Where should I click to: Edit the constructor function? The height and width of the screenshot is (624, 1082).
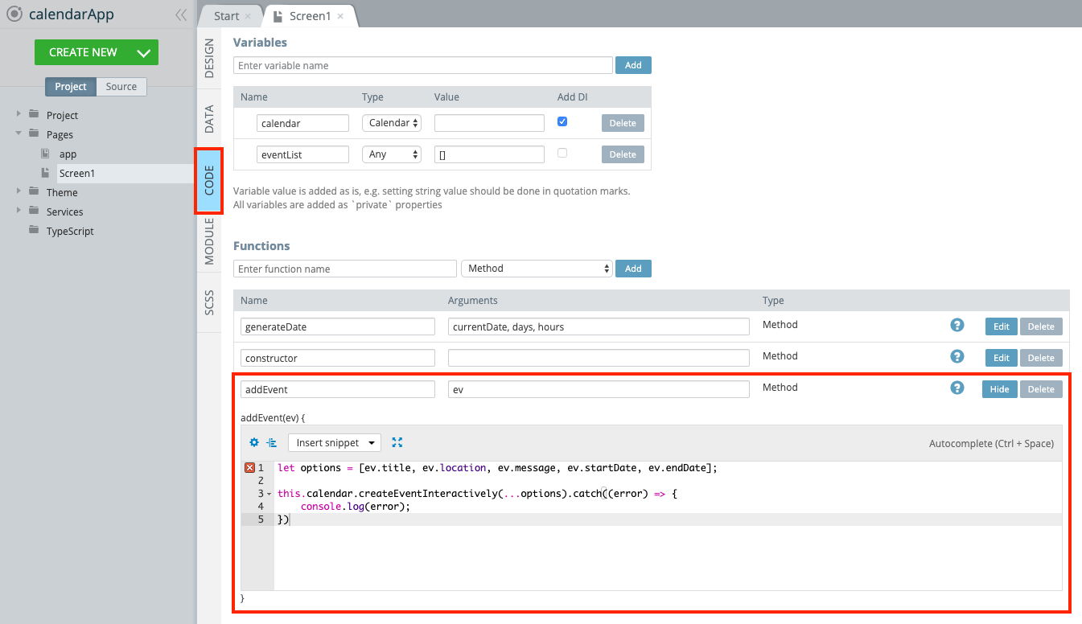[x=1001, y=358]
